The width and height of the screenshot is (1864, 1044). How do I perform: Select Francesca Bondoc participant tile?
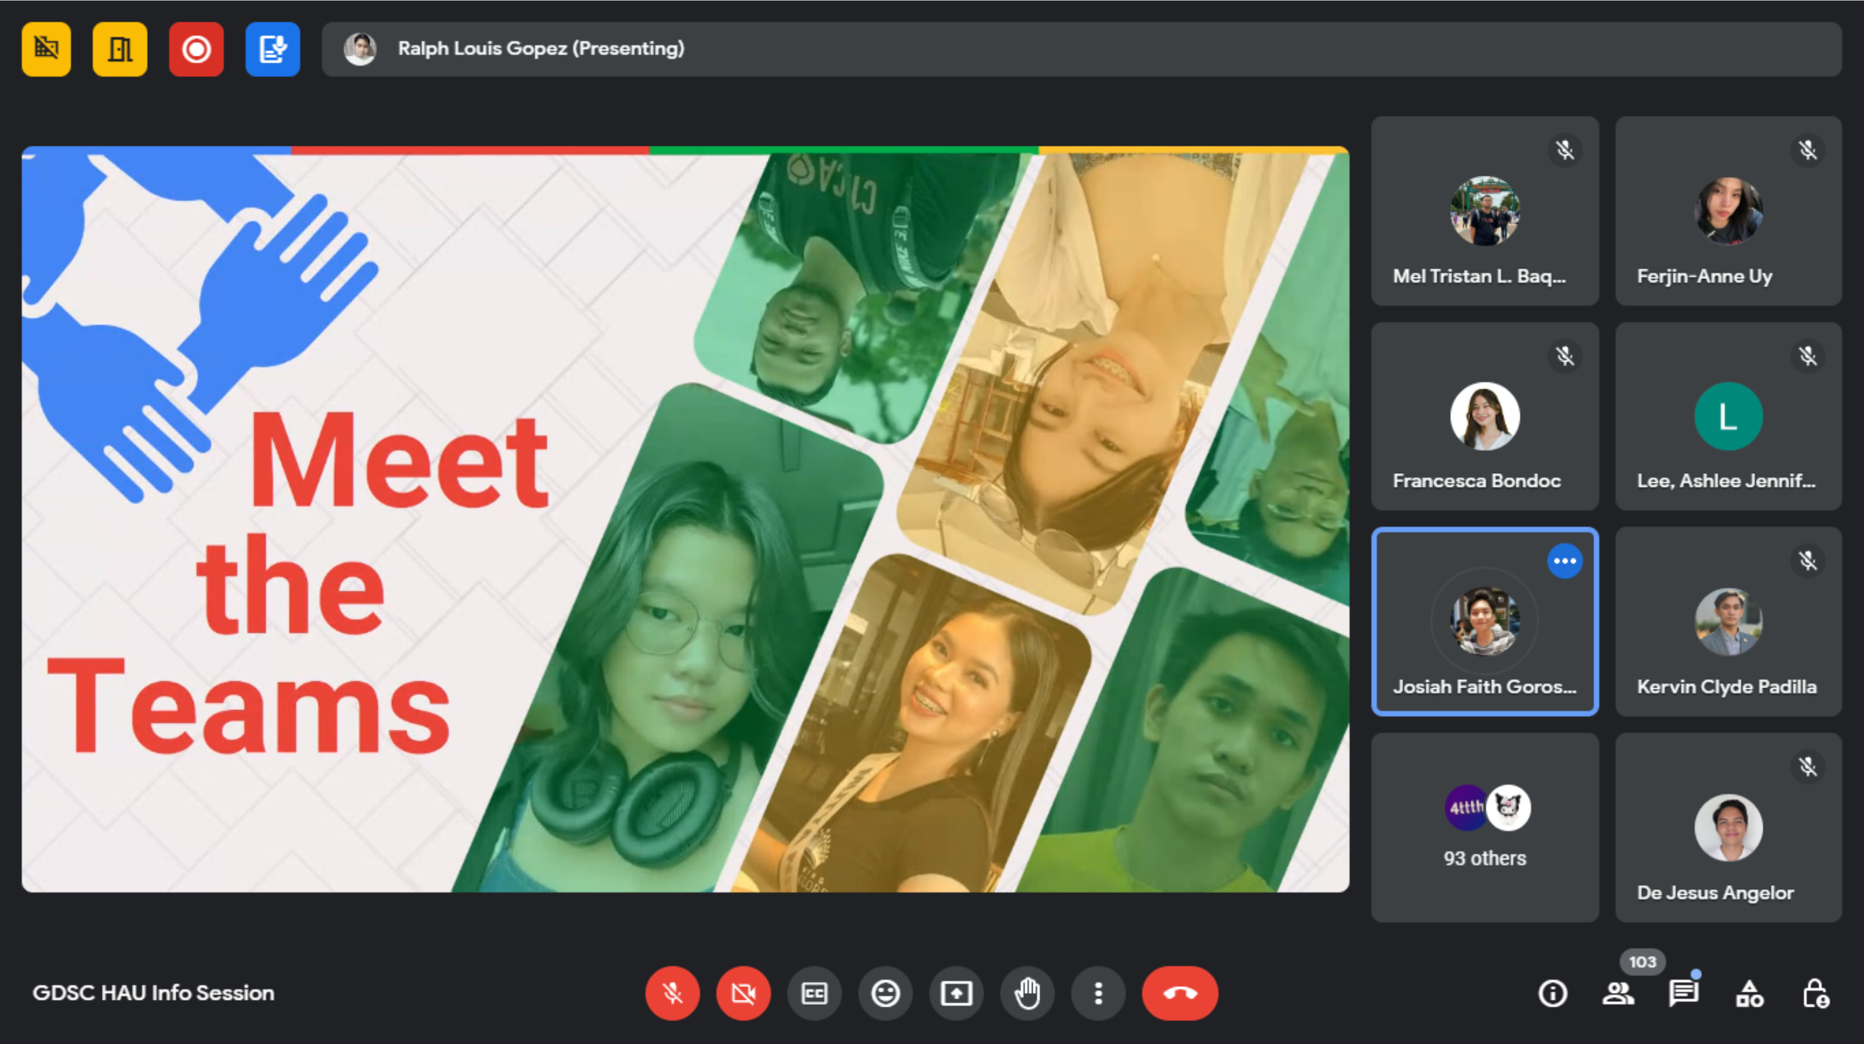pos(1485,416)
